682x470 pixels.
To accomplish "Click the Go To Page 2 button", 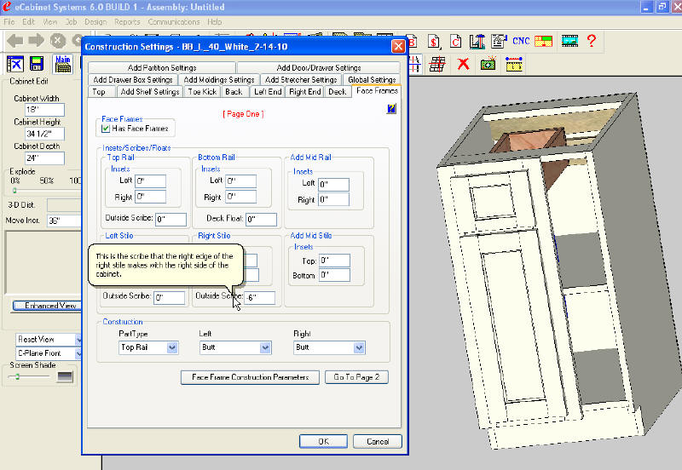I will pos(356,377).
